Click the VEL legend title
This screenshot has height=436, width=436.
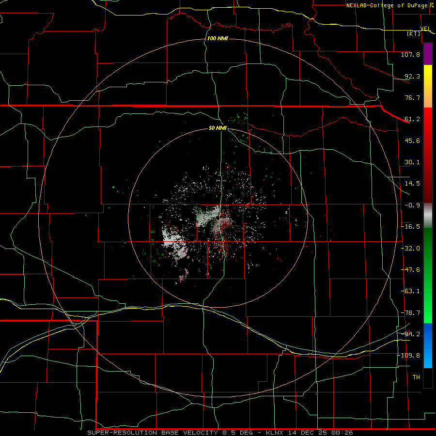425,29
